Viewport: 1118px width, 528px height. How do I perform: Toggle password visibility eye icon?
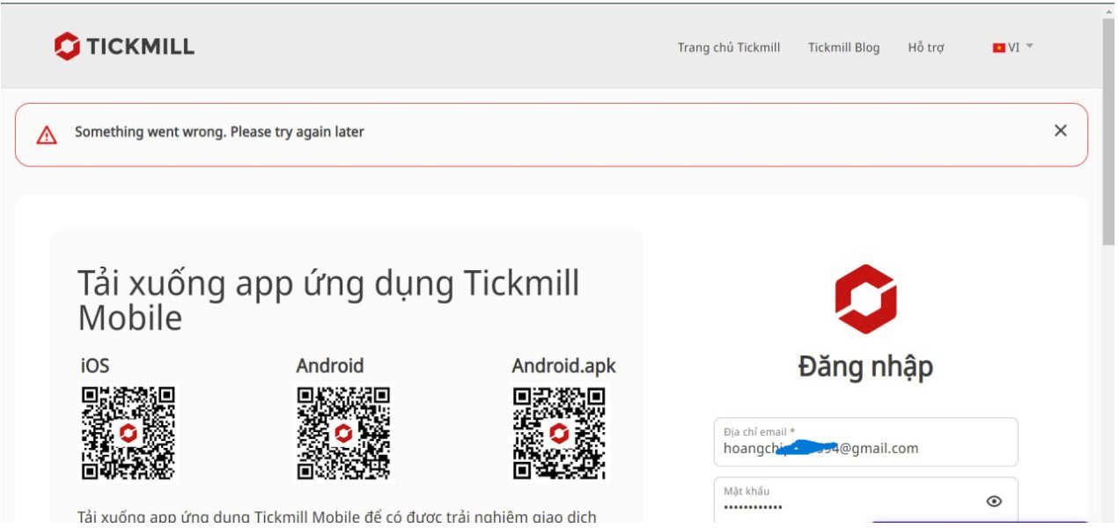pos(994,502)
